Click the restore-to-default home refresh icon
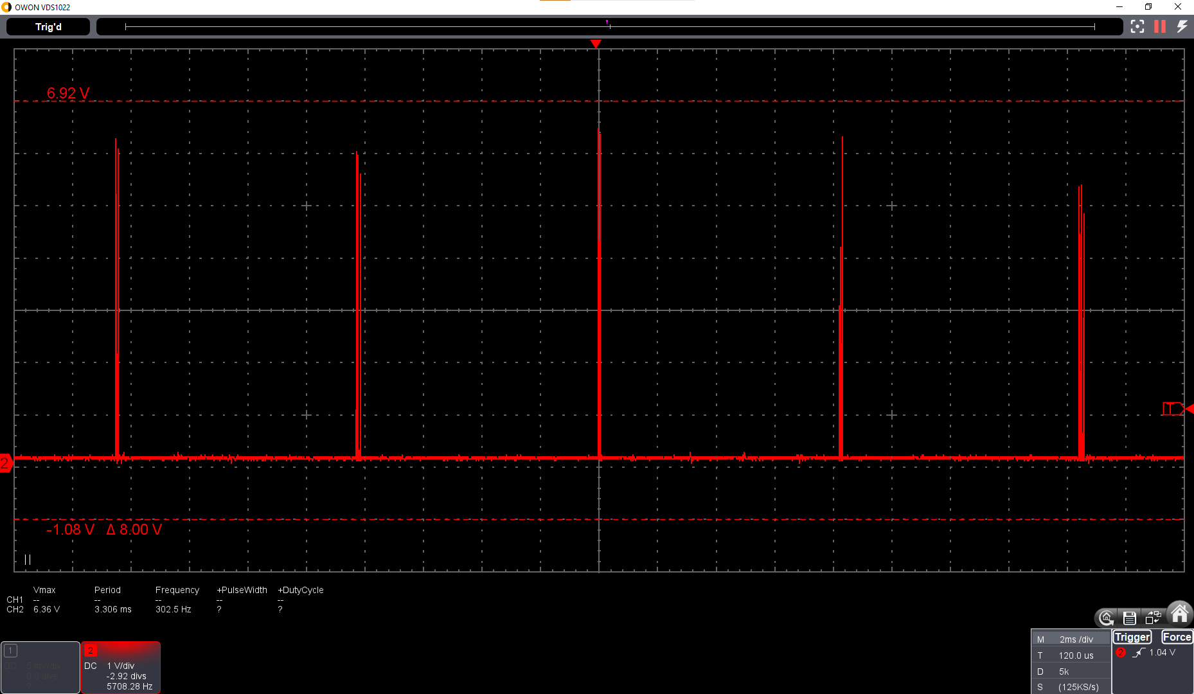1194x694 pixels. pyautogui.click(x=1106, y=618)
